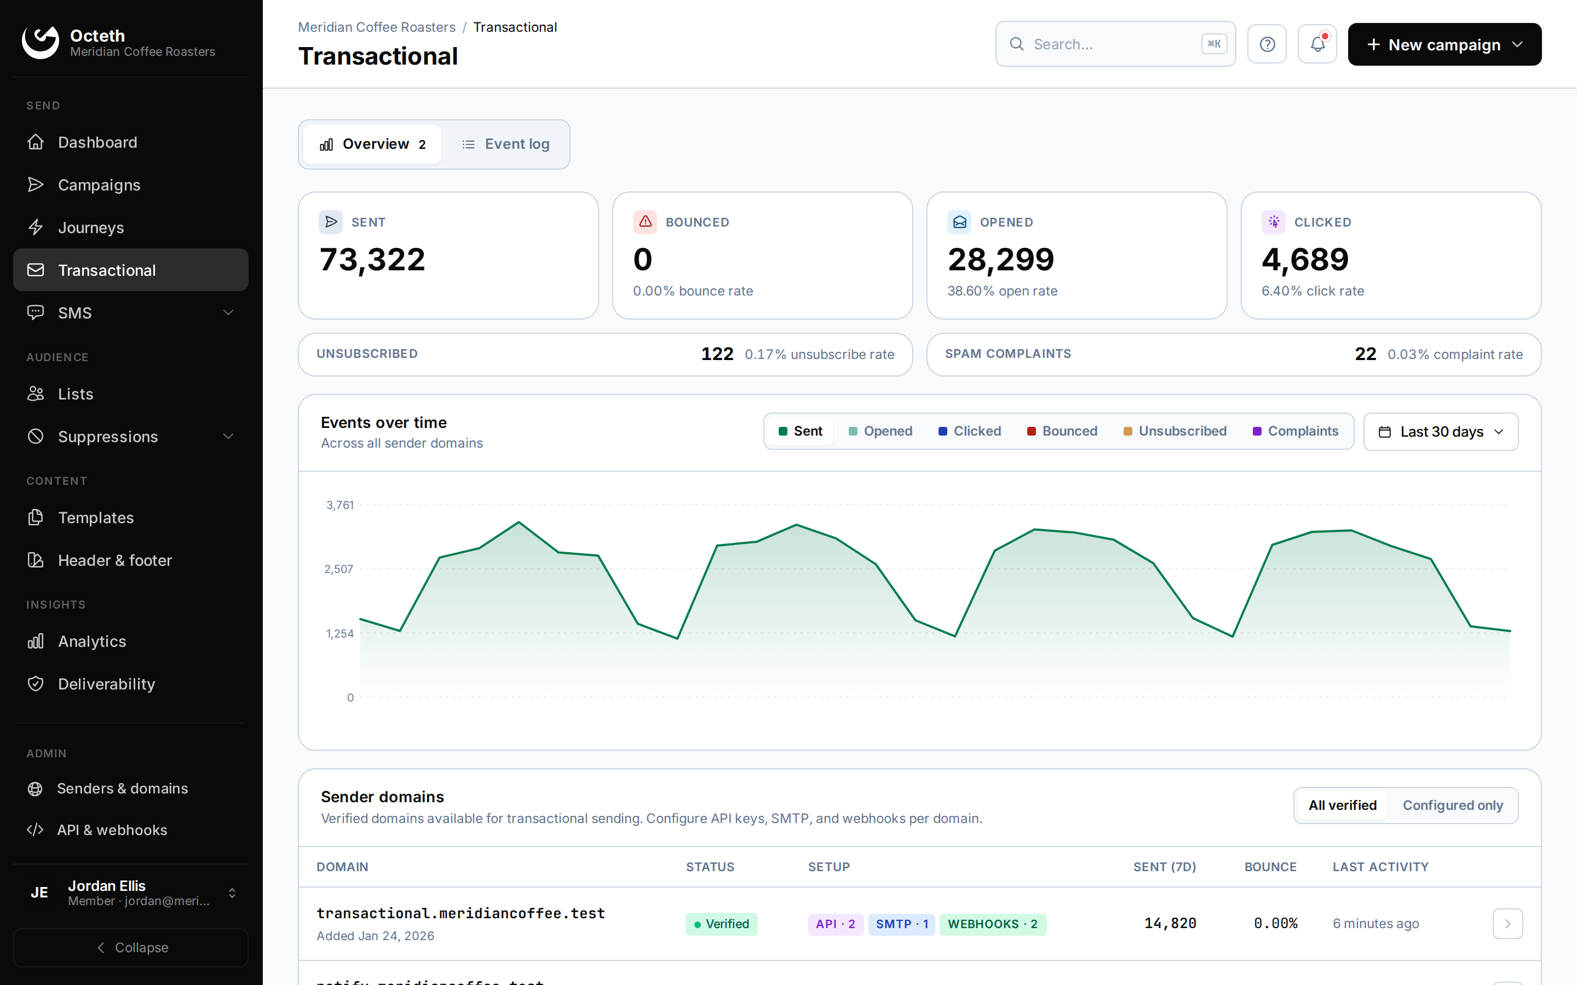This screenshot has height=985, width=1577.
Task: Click the Header & footer icon
Action: pos(36,560)
